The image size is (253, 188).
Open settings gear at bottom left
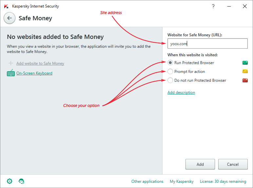[10, 181]
